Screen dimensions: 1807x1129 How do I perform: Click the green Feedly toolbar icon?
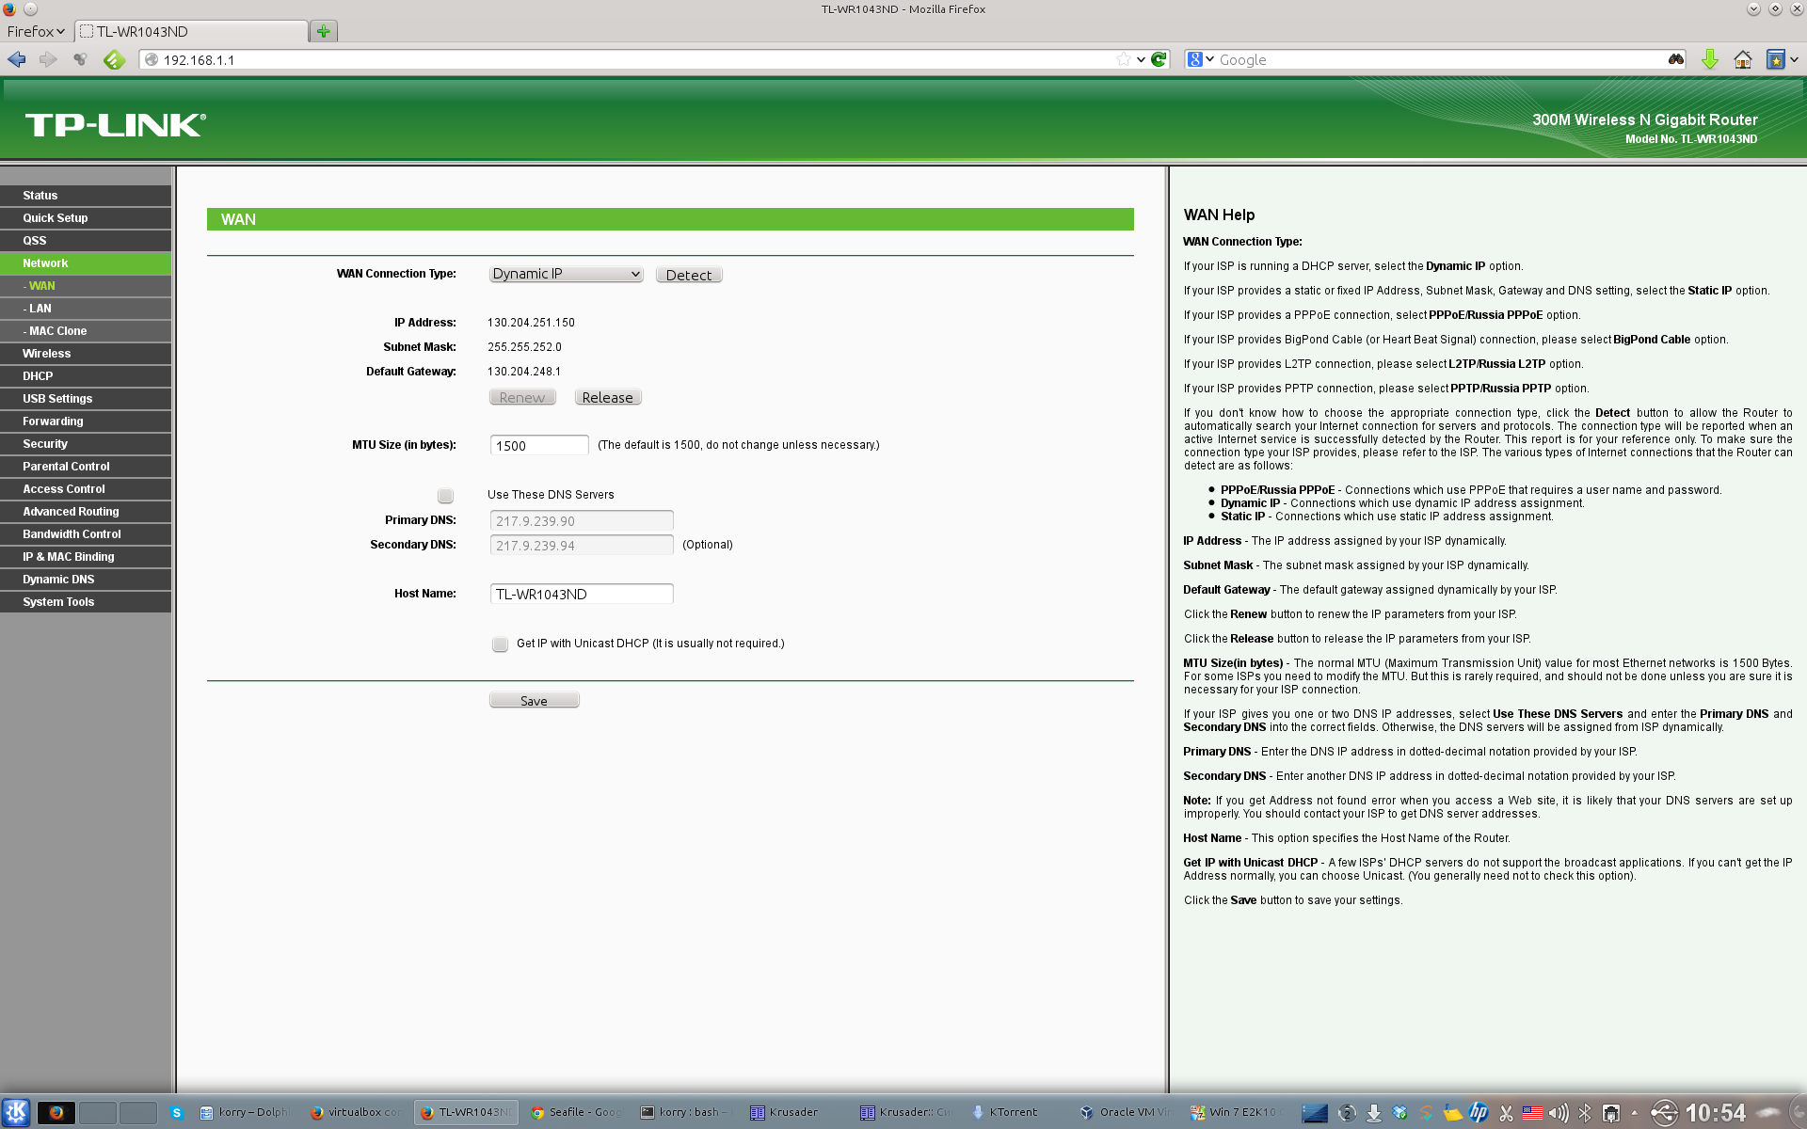click(x=114, y=59)
